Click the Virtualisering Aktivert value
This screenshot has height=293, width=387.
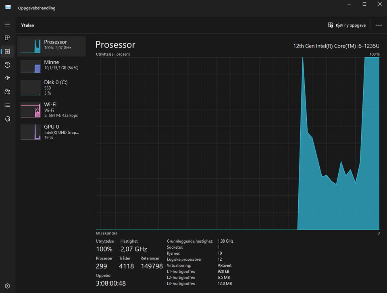[x=225, y=265]
